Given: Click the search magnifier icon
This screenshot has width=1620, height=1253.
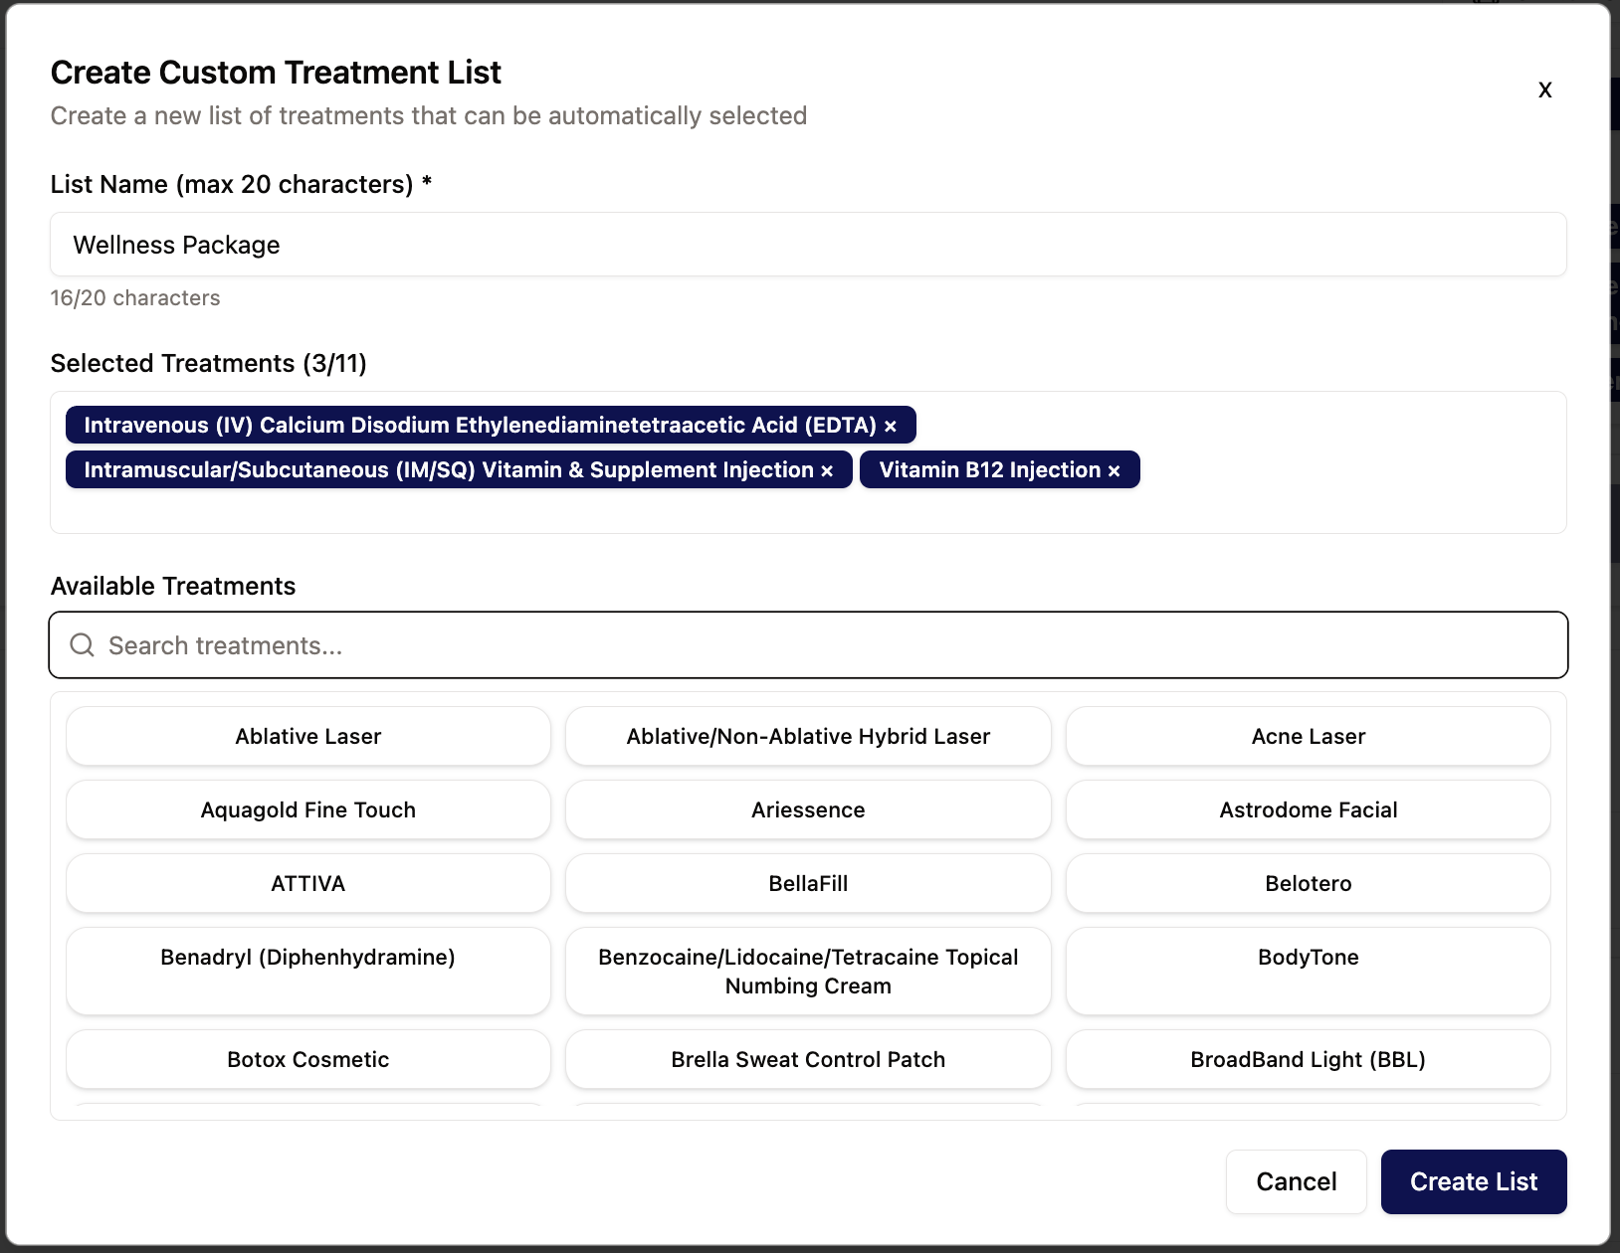Looking at the screenshot, I should (83, 645).
